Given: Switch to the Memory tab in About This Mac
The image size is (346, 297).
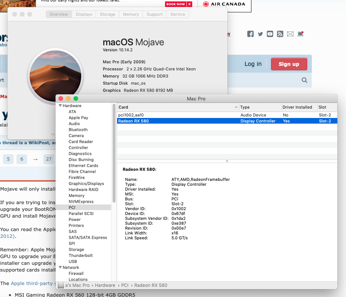Looking at the screenshot, I should point(131,14).
